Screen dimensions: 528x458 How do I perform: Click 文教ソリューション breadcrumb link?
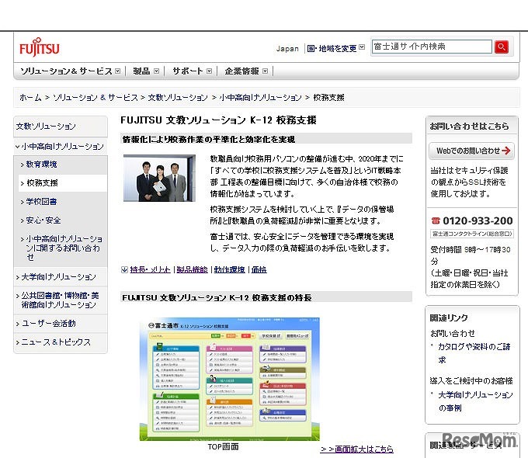tap(178, 98)
